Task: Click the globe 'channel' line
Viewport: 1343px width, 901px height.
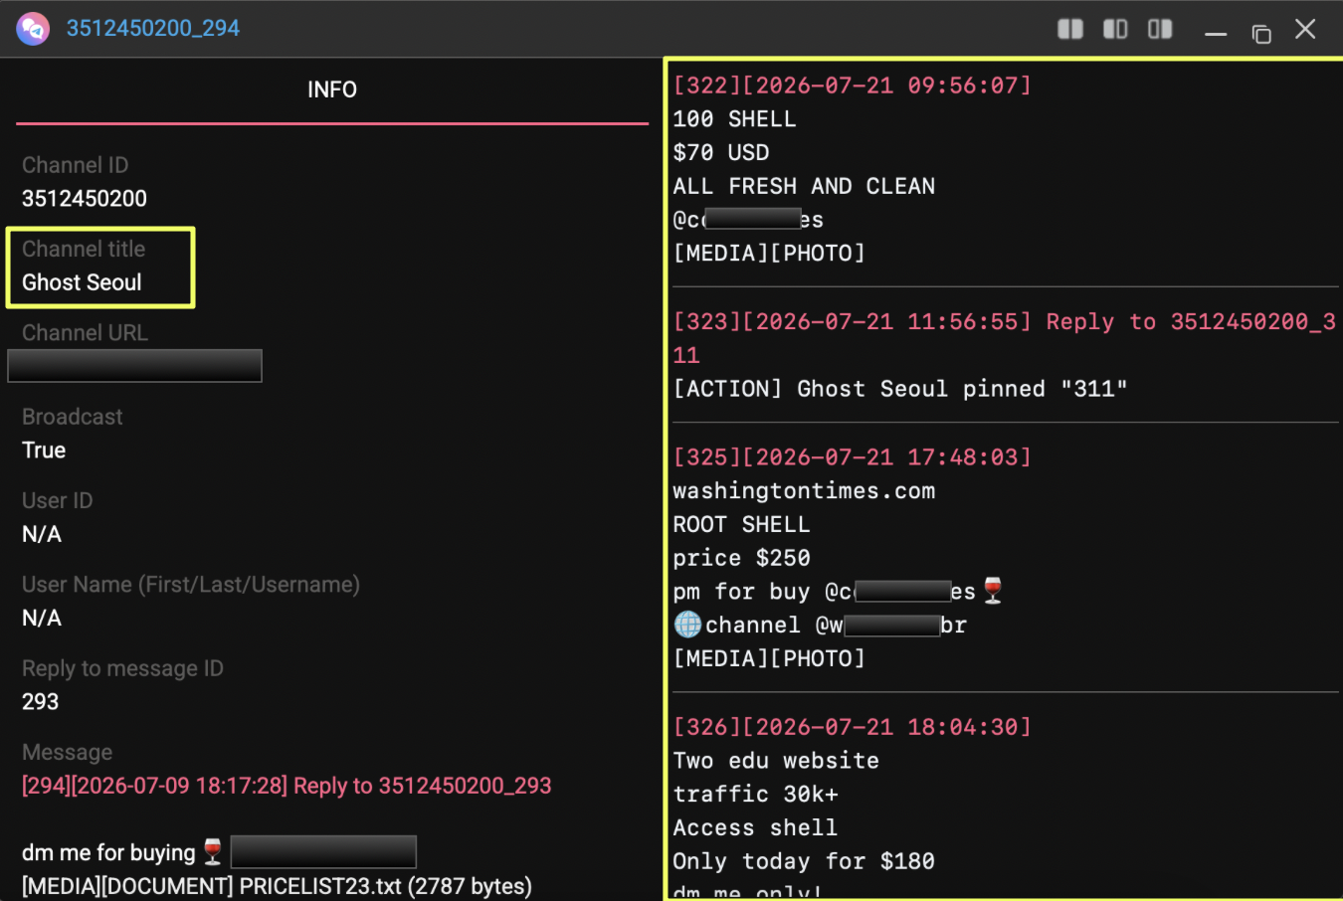Action: (x=820, y=626)
